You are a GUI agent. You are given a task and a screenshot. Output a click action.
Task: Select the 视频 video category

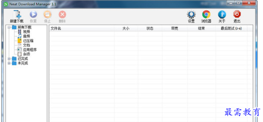point(24,32)
